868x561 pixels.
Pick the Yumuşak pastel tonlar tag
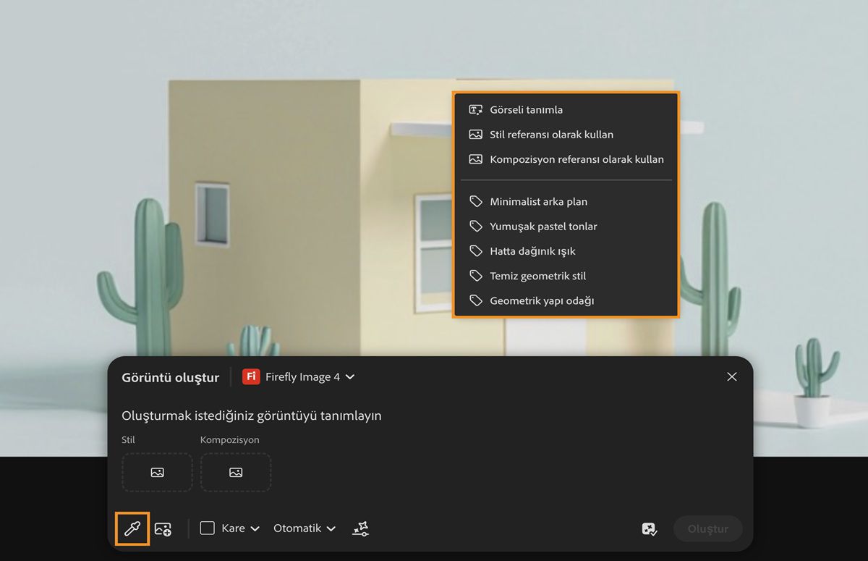click(x=566, y=227)
